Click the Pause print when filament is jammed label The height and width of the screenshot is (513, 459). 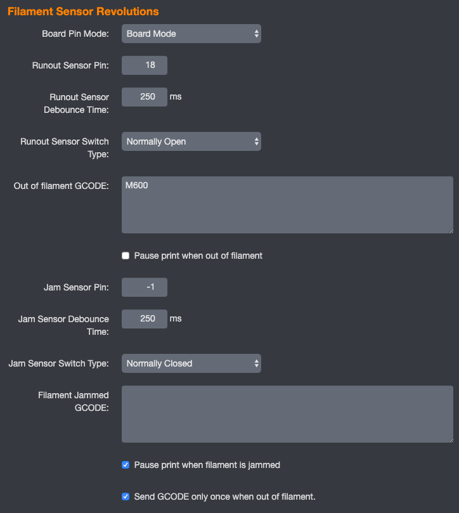207,465
